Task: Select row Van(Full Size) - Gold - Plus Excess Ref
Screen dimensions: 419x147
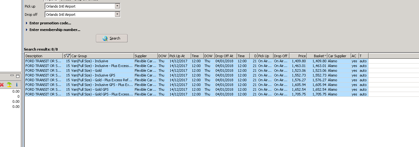Action: (196, 80)
